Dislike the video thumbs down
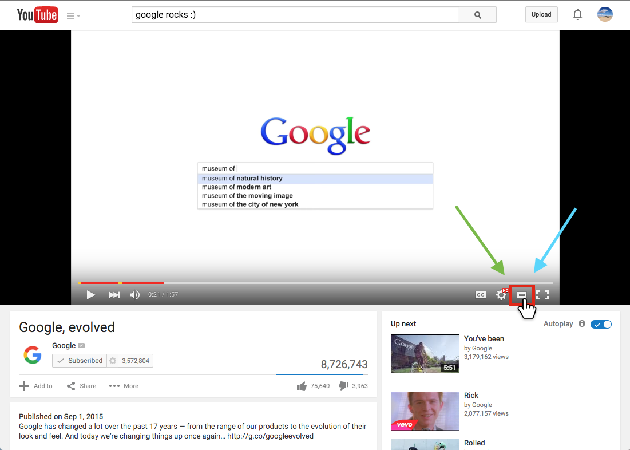This screenshot has width=630, height=450. click(x=353, y=386)
